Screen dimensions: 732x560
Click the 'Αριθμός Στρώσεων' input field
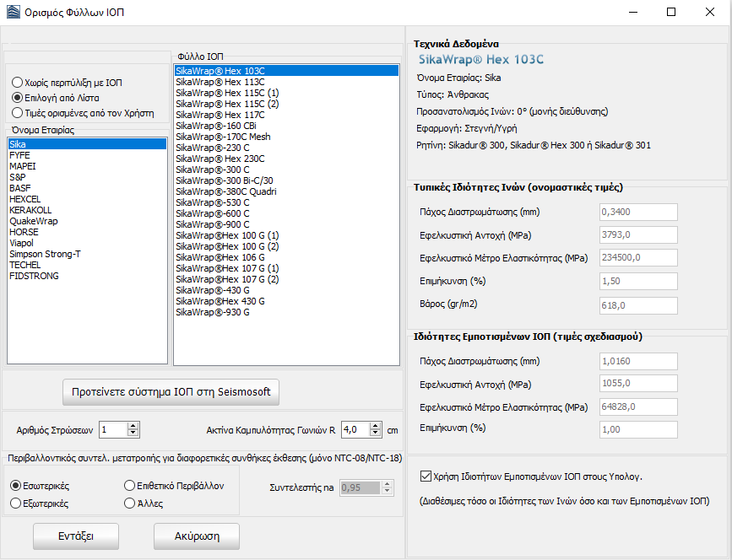(x=112, y=429)
